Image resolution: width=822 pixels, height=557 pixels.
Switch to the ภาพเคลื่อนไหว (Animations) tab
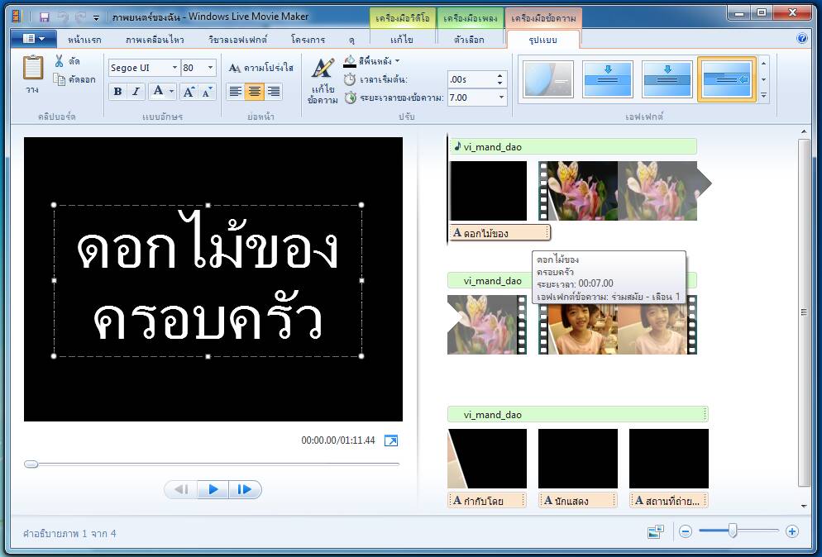point(155,40)
